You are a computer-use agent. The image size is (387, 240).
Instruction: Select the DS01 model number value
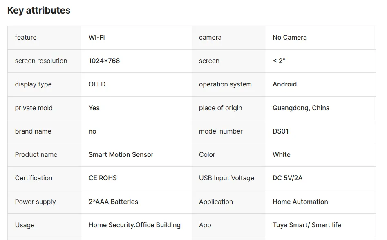click(x=280, y=131)
